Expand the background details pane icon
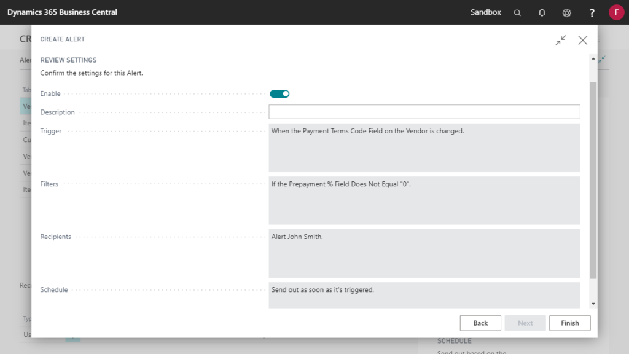629x354 pixels. 602,60
